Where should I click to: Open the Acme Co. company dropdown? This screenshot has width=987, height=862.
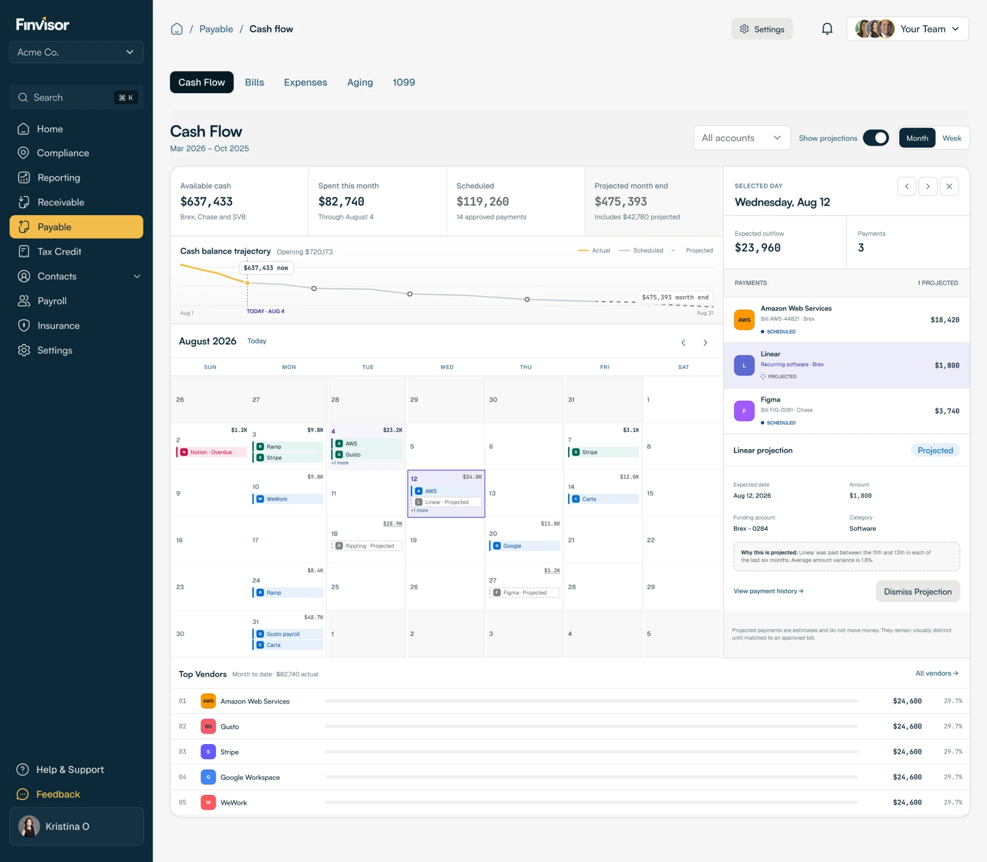pos(76,52)
